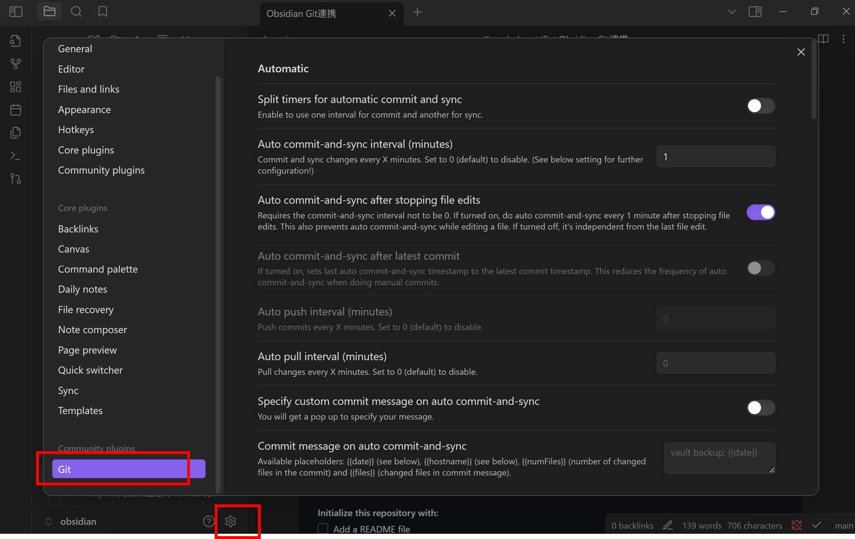This screenshot has width=855, height=539.
Task: Open templates ribbon icon
Action: pos(16,133)
